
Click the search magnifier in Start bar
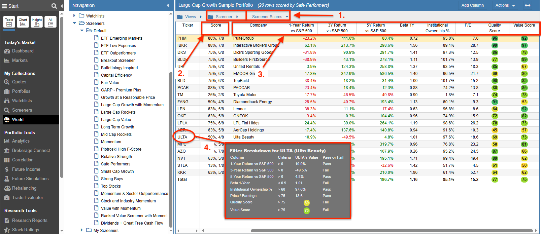(54, 6)
